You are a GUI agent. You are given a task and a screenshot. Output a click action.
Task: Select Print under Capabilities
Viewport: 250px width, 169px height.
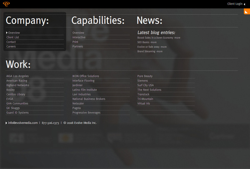(75, 42)
